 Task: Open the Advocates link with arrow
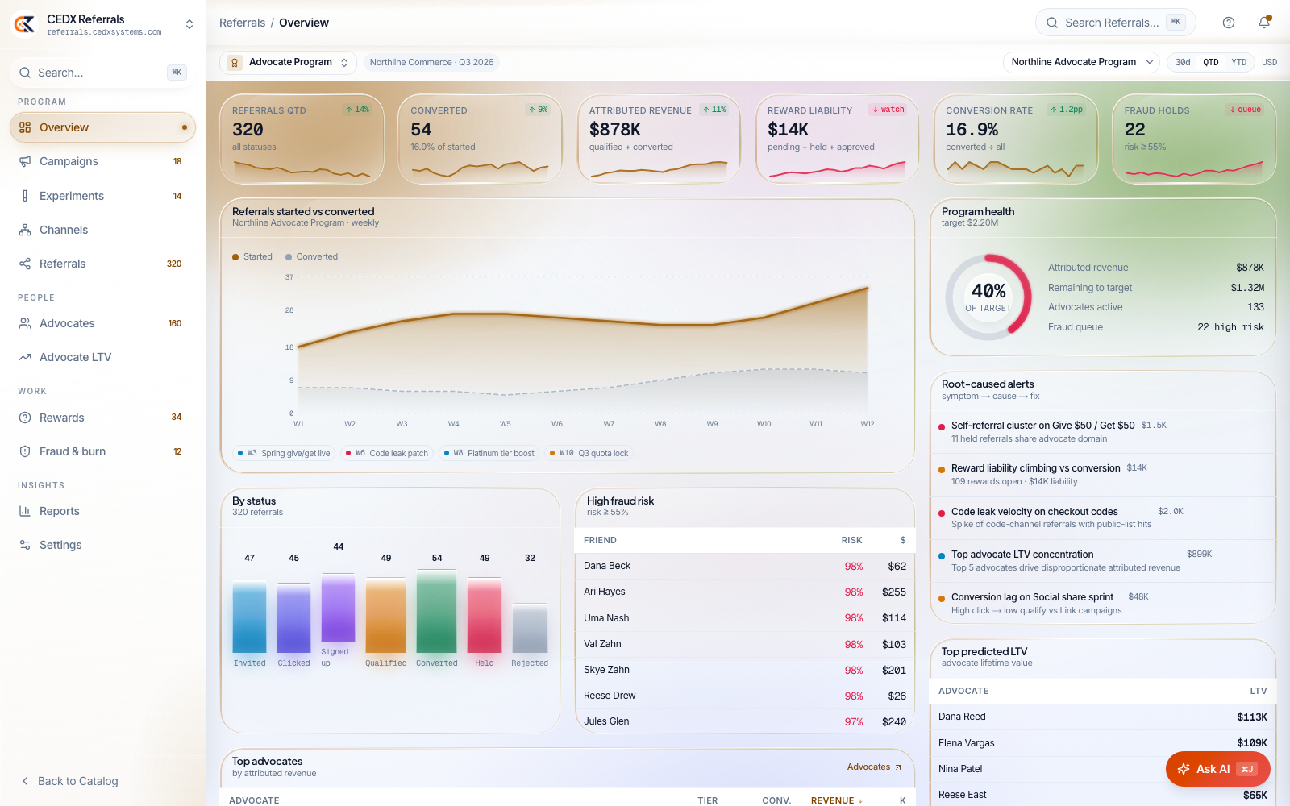coord(875,767)
